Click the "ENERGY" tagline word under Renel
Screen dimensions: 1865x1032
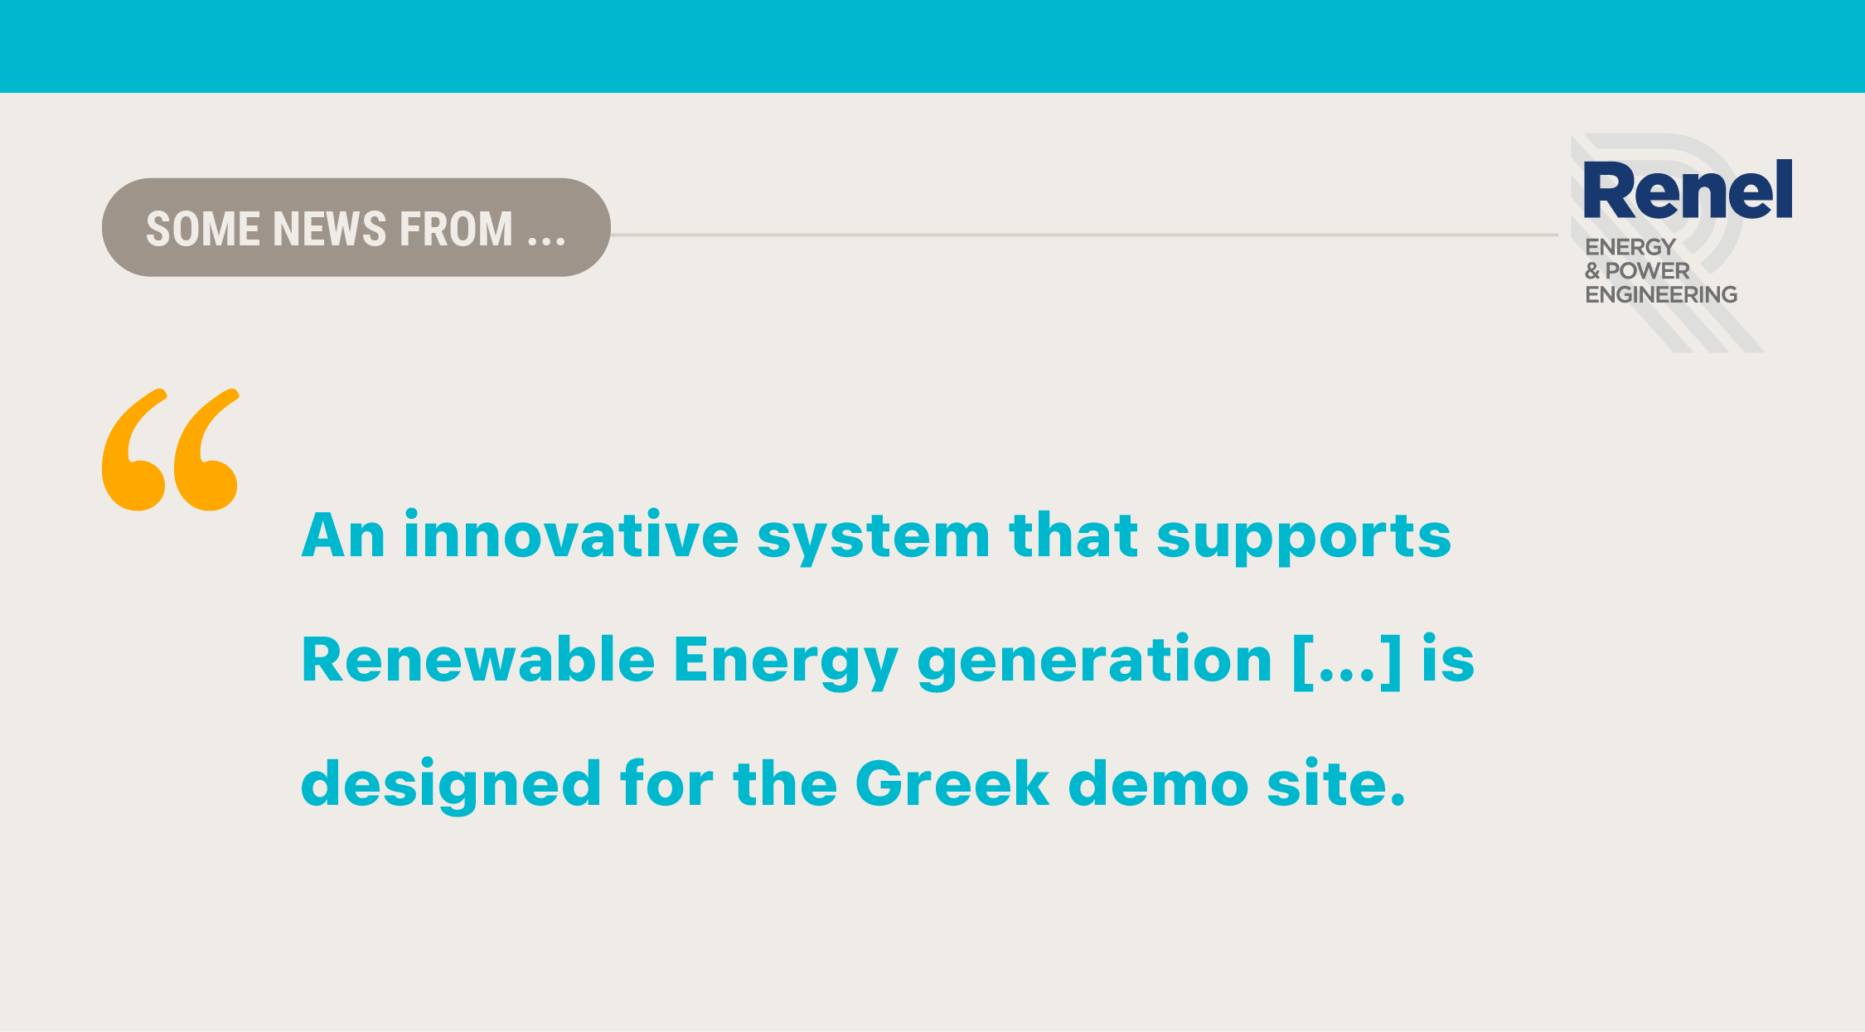click(1630, 247)
